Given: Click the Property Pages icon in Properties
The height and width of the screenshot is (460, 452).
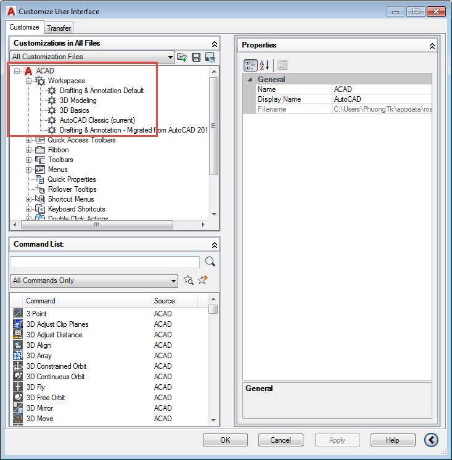Looking at the screenshot, I should (x=282, y=65).
